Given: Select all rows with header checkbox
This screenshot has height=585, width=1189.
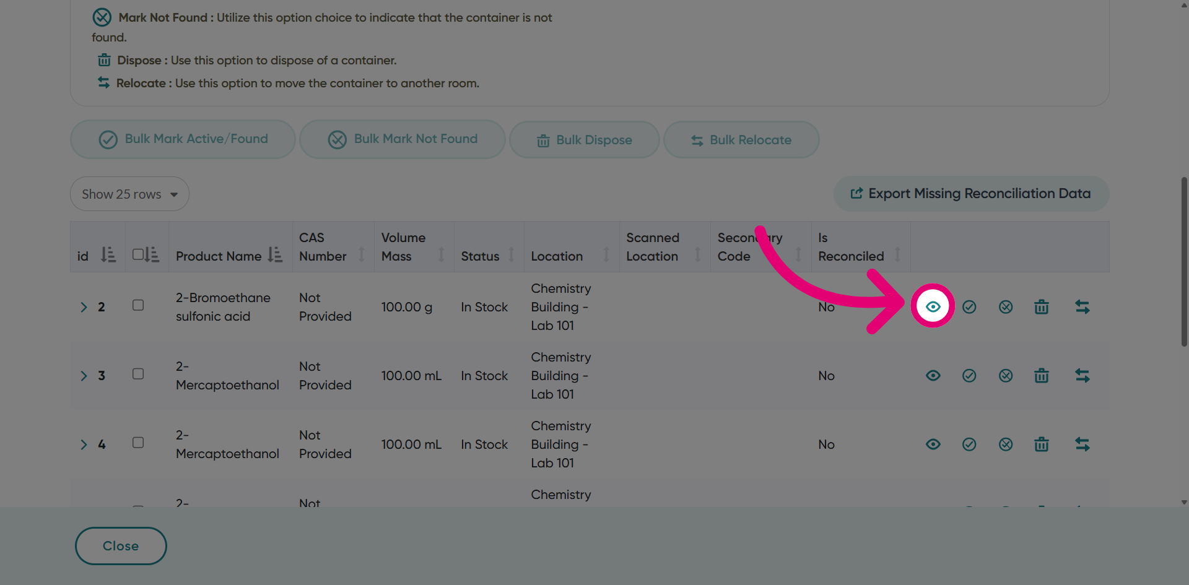Looking at the screenshot, I should tap(138, 254).
